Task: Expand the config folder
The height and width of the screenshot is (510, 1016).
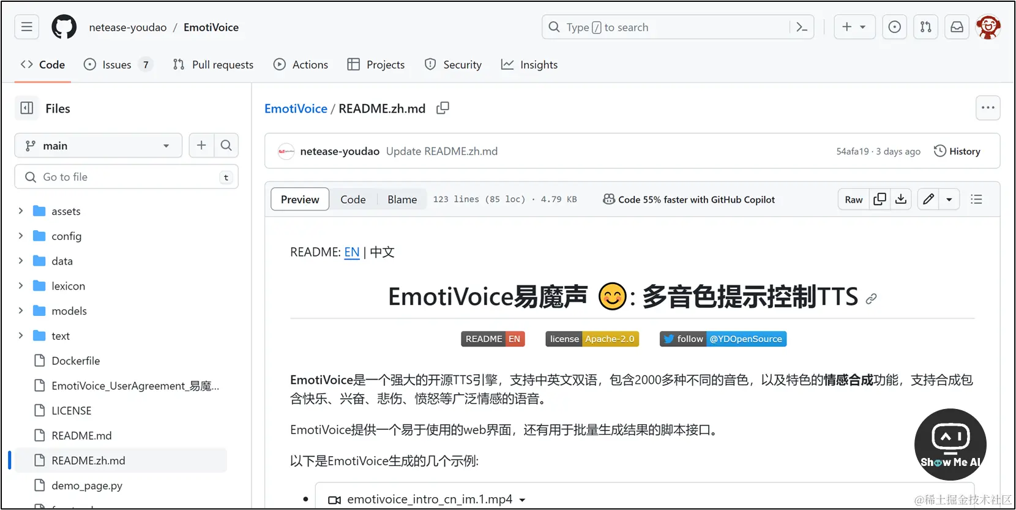Action: (21, 236)
